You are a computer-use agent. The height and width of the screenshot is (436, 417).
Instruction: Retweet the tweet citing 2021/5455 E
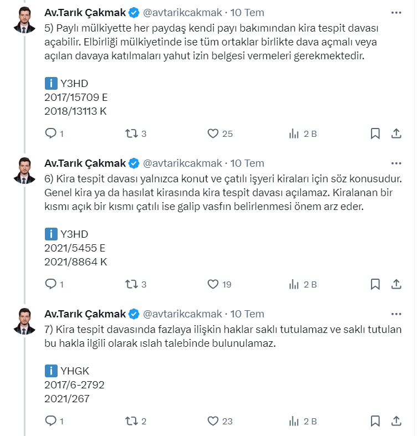(x=131, y=284)
